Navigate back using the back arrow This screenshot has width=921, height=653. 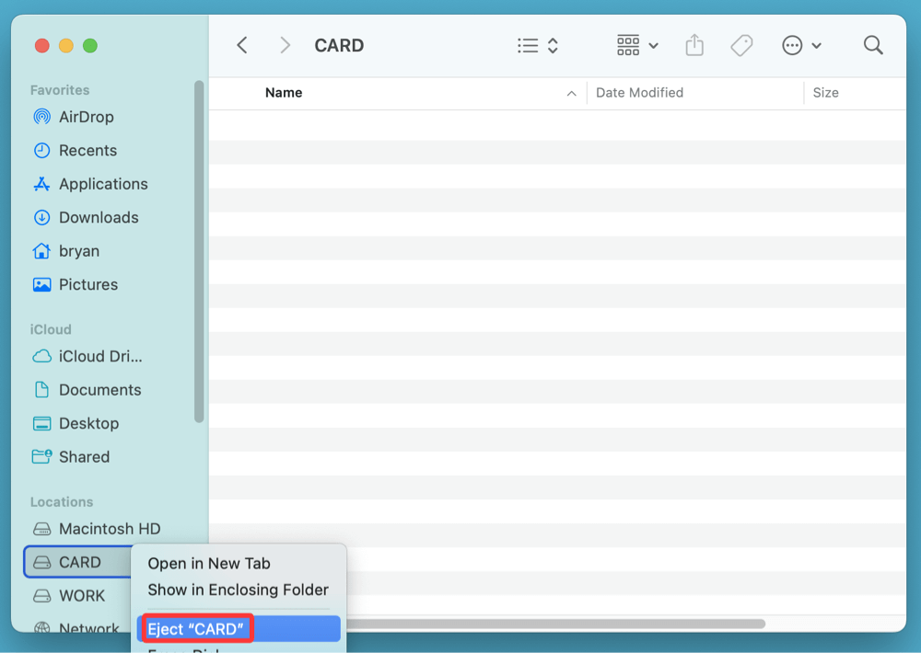[x=242, y=44]
